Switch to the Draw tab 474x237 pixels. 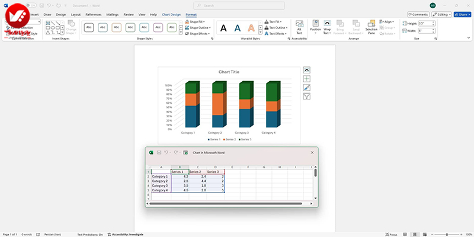pyautogui.click(x=47, y=14)
